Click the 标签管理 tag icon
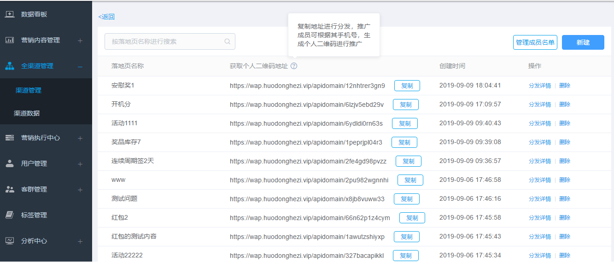The height and width of the screenshot is (262, 614). click(9, 215)
